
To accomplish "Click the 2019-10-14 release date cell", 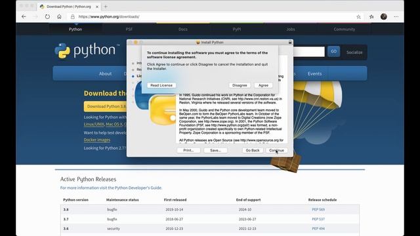I will click(174, 210).
